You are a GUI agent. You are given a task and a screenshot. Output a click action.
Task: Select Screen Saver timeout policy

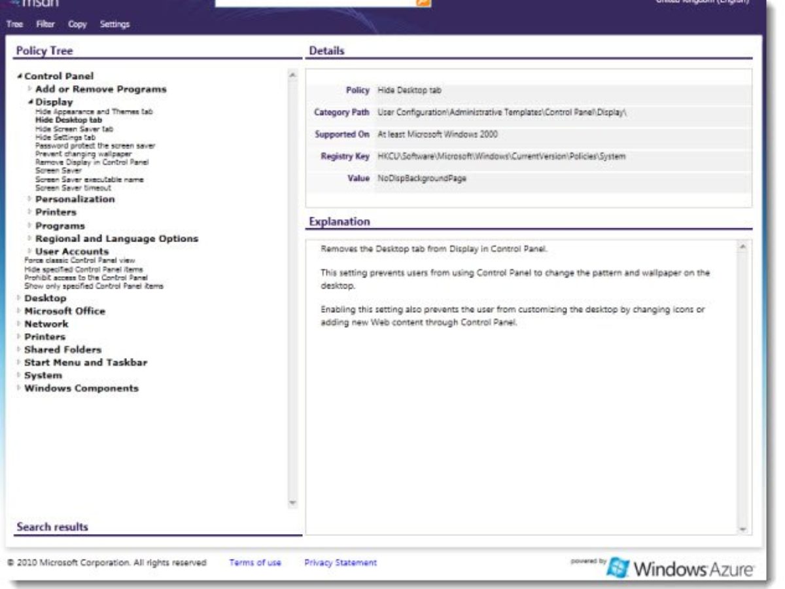point(73,188)
